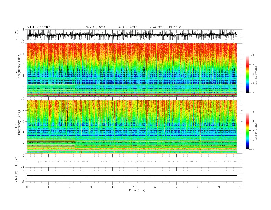The height and width of the screenshot is (210, 271).
Task: Click inside the ch.2 spectrogram plot
Action: click(132, 127)
